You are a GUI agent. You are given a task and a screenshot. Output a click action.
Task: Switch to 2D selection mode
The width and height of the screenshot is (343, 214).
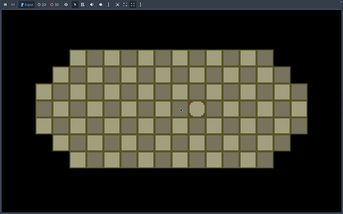tap(42, 4)
